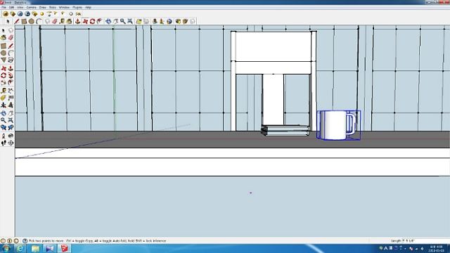Pick the Circle tool in Getting Started toolbar
This screenshot has height=253, width=450.
32,21
